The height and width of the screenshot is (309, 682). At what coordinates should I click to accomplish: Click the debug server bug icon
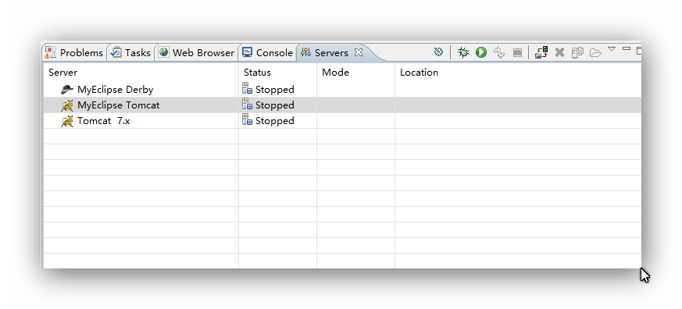[x=463, y=52]
